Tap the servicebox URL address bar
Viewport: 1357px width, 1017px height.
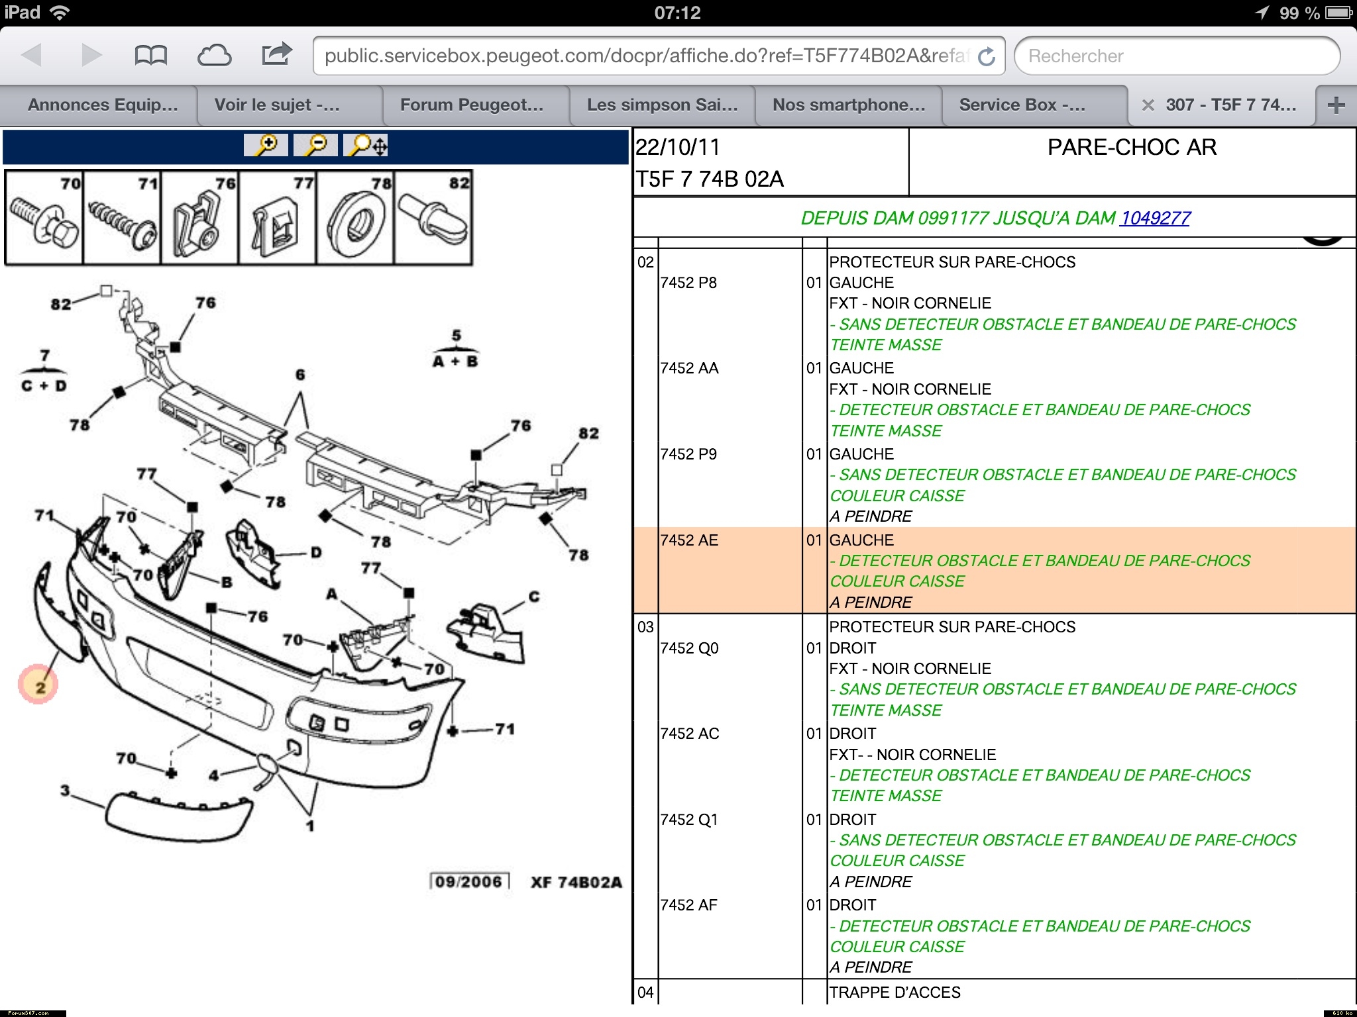click(x=646, y=56)
